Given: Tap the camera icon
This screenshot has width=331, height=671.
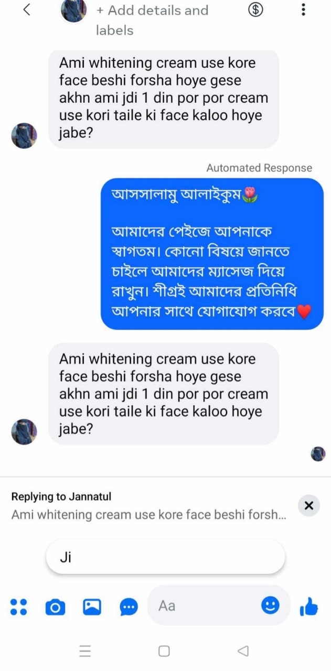Looking at the screenshot, I should [55, 607].
